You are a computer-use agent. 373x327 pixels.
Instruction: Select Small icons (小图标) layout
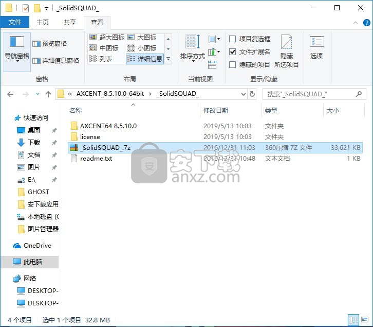142,48
